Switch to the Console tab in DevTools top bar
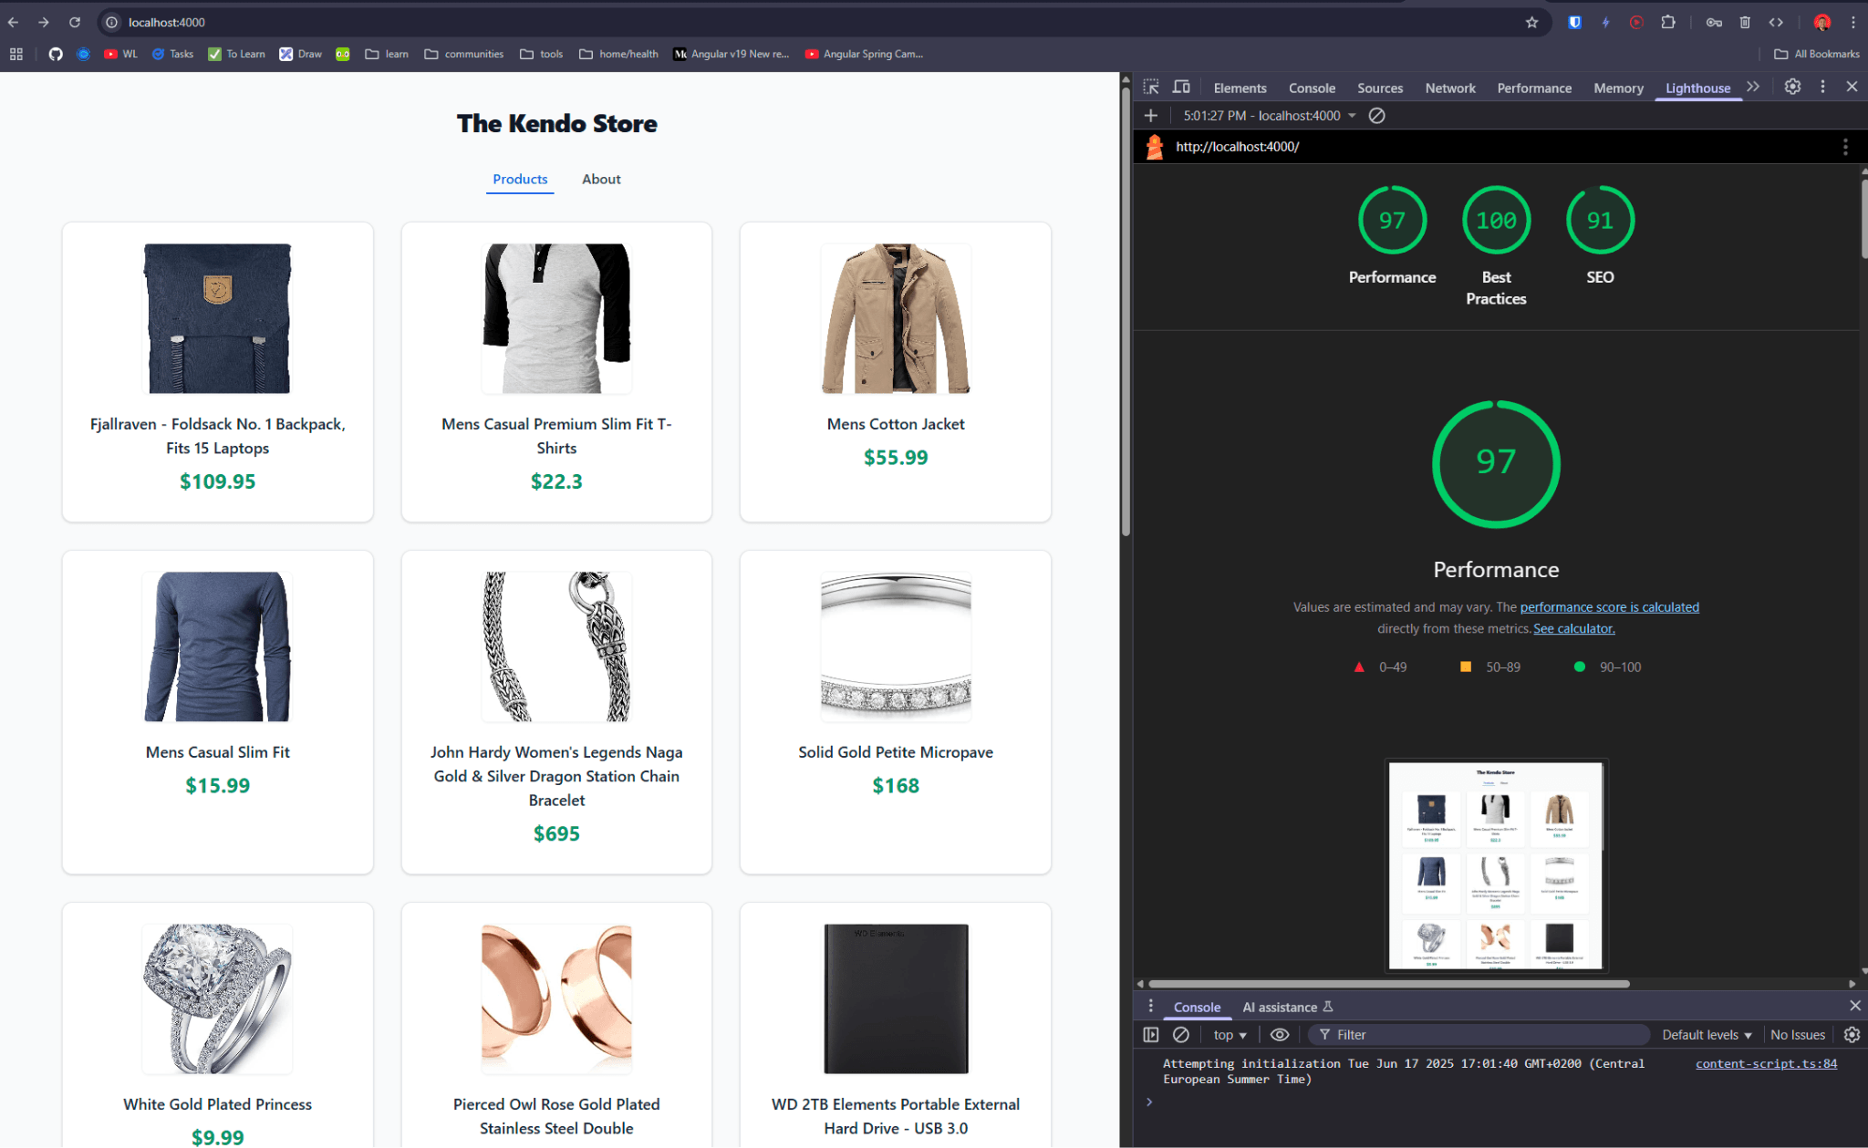The image size is (1868, 1148). pos(1312,88)
